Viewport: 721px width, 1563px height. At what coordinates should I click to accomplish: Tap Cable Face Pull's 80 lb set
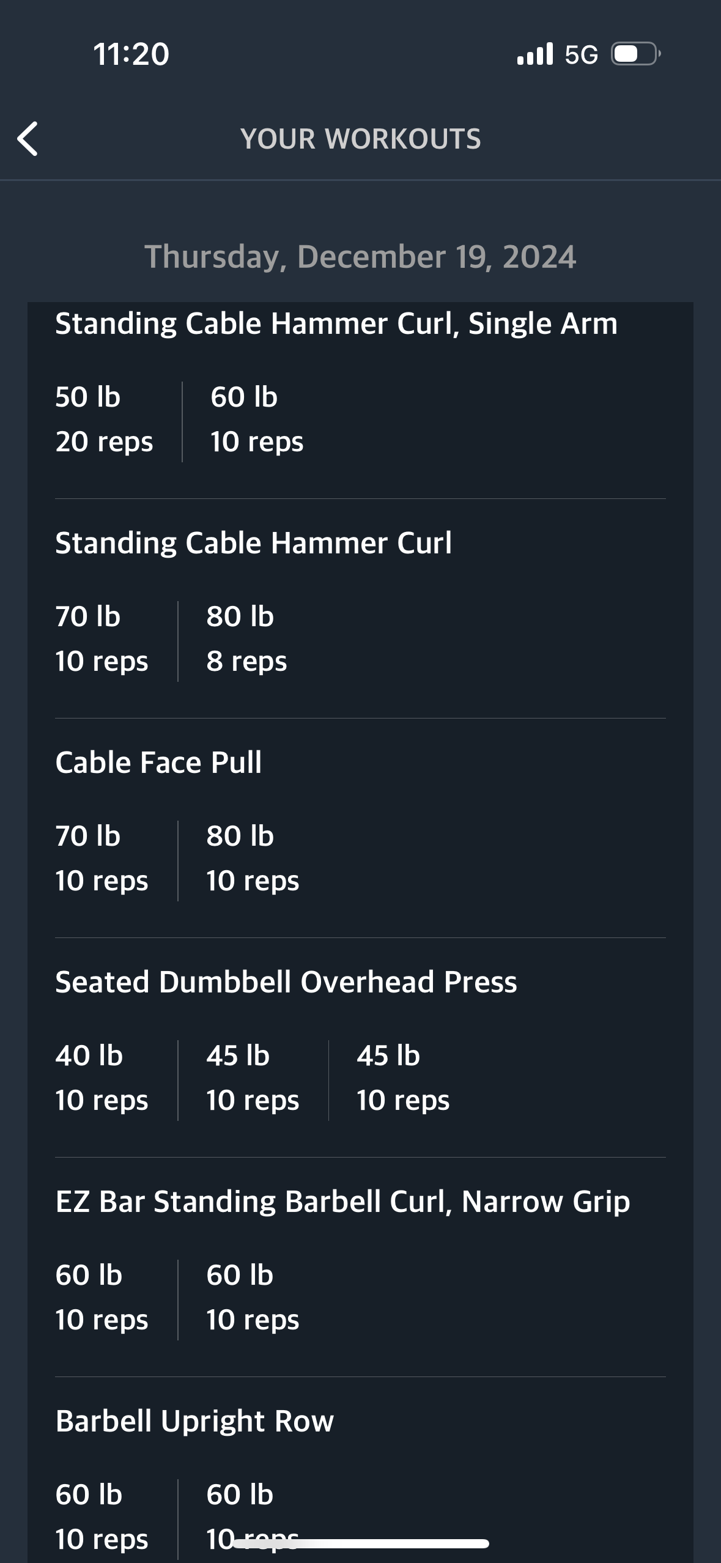(x=253, y=859)
